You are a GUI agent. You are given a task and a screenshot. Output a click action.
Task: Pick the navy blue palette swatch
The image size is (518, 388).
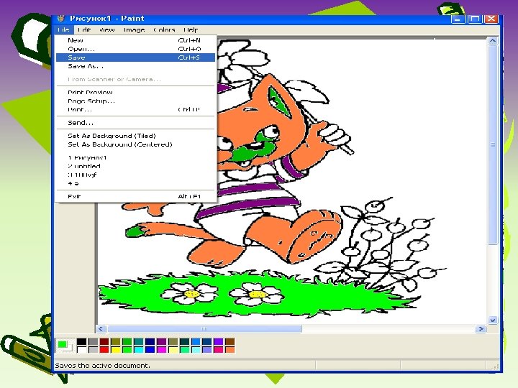[x=150, y=342]
